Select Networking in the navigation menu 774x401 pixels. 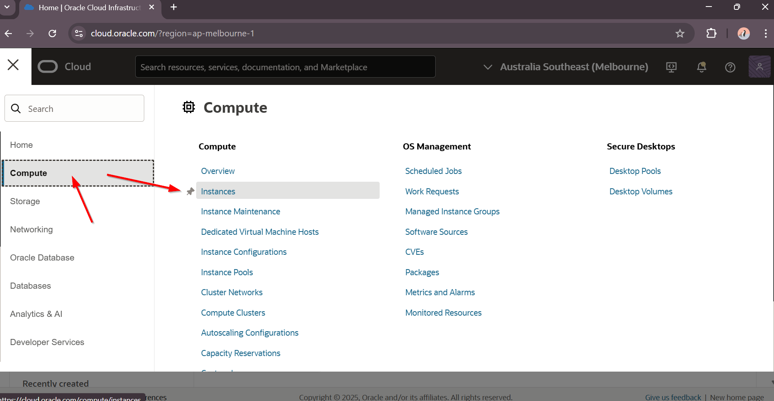[31, 229]
